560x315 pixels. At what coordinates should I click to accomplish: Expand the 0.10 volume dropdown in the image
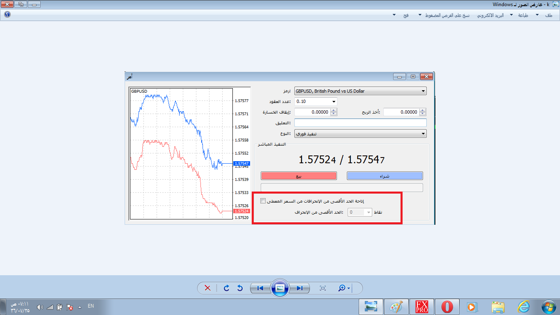point(334,101)
